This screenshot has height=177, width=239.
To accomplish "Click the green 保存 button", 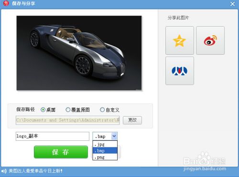I will (x=61, y=152).
